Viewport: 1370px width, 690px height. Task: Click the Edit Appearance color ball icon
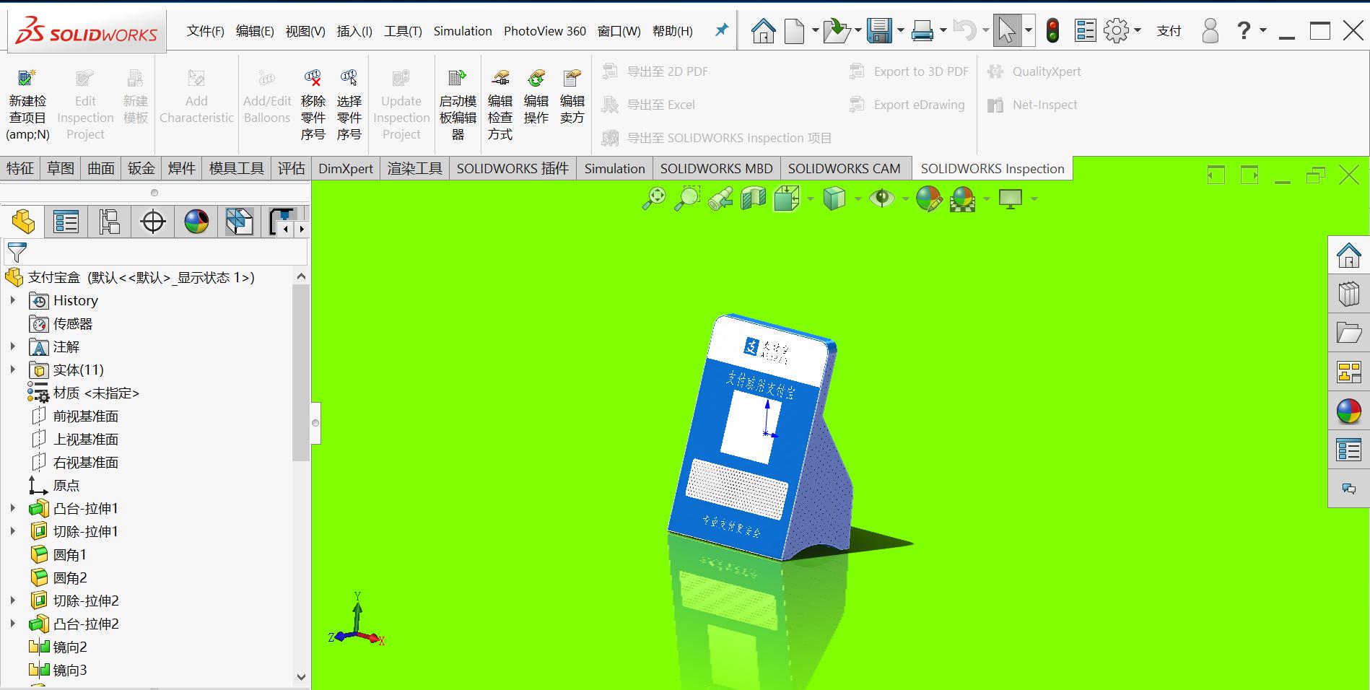pyautogui.click(x=929, y=198)
